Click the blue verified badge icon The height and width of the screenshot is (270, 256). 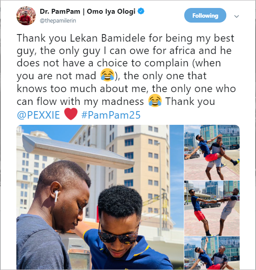point(141,11)
